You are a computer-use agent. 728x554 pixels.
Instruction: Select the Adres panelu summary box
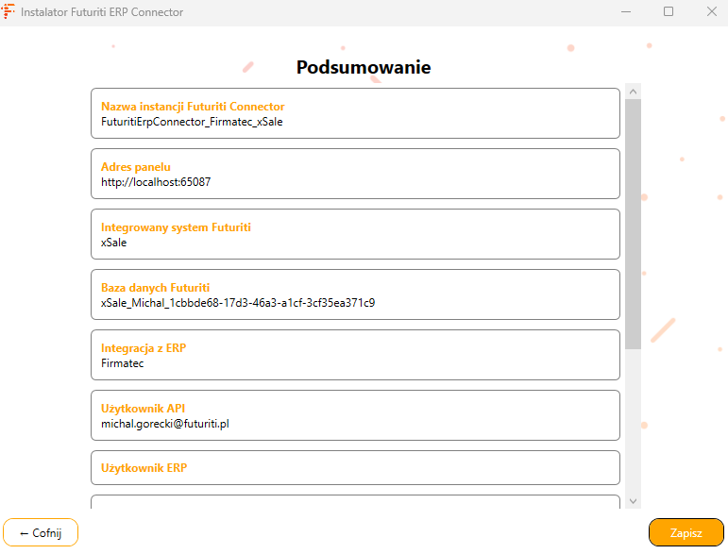coord(355,174)
